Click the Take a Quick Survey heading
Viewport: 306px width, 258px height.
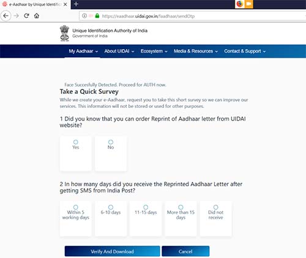click(89, 92)
